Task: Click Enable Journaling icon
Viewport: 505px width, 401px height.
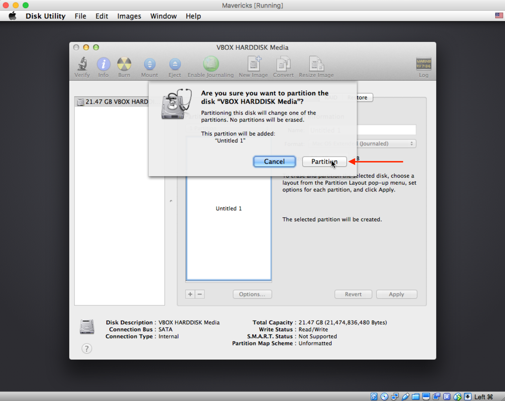Action: pos(211,64)
